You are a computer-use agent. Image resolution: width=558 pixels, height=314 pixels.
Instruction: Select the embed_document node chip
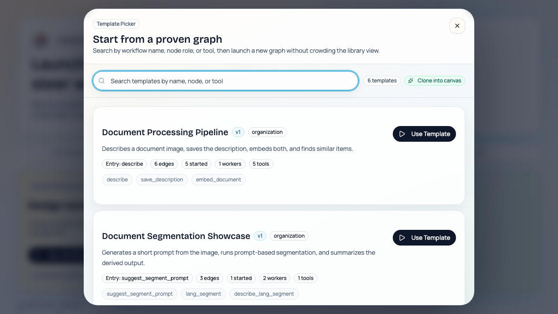pos(218,179)
